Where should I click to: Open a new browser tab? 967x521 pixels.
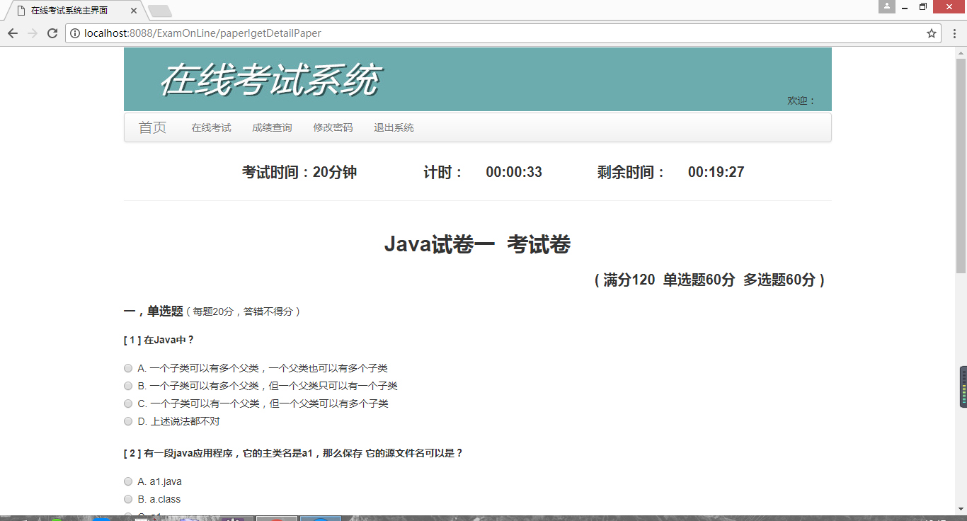160,11
